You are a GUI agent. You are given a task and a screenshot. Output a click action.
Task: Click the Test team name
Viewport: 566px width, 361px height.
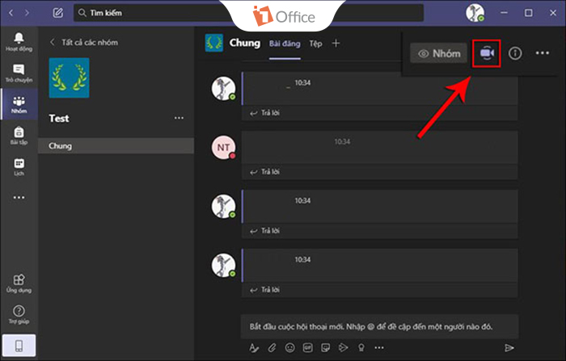click(x=59, y=118)
